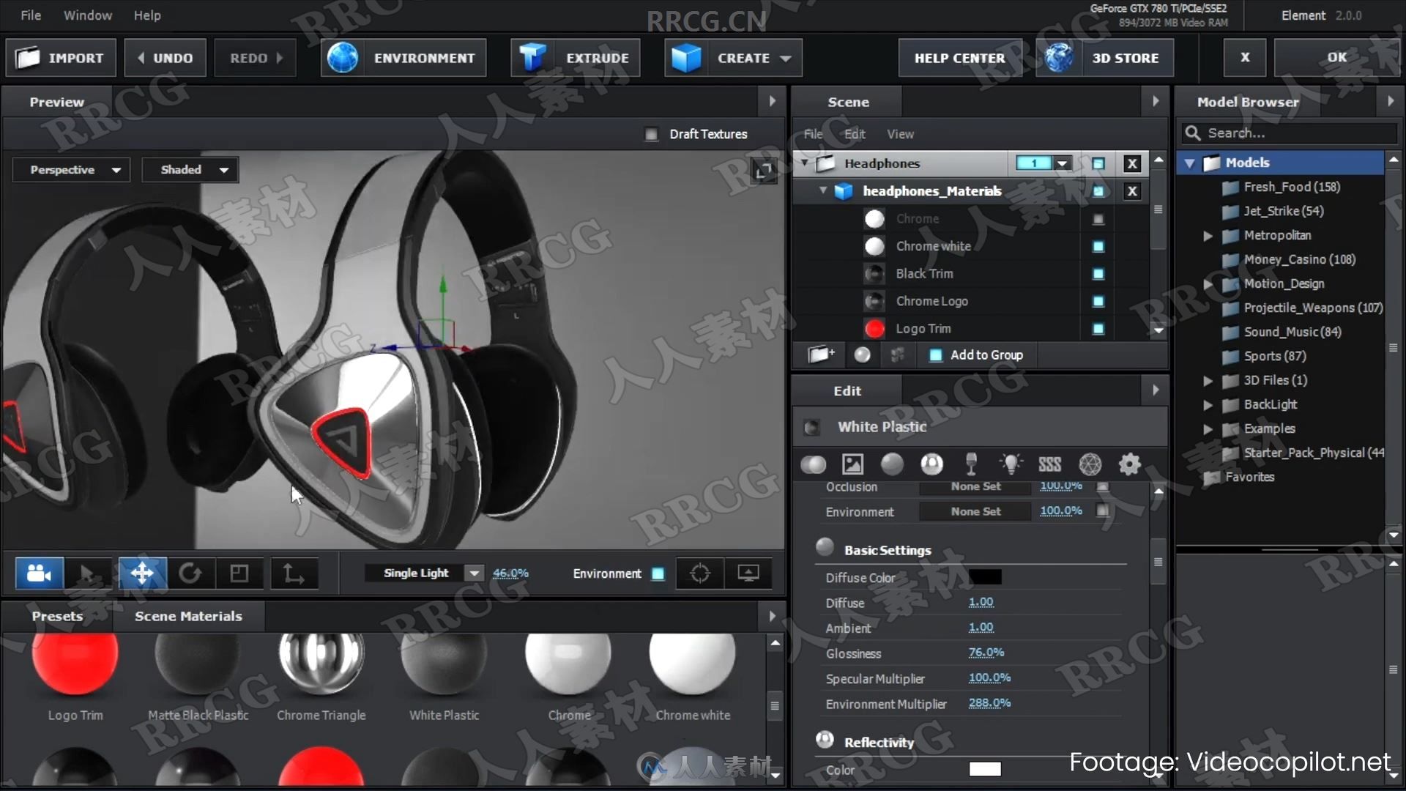The height and width of the screenshot is (791, 1406).
Task: Select the Chrome Triangle material thumbnail
Action: [321, 664]
